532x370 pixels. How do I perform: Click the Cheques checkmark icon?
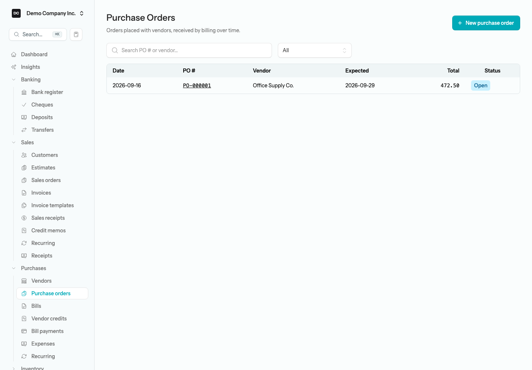pos(24,105)
